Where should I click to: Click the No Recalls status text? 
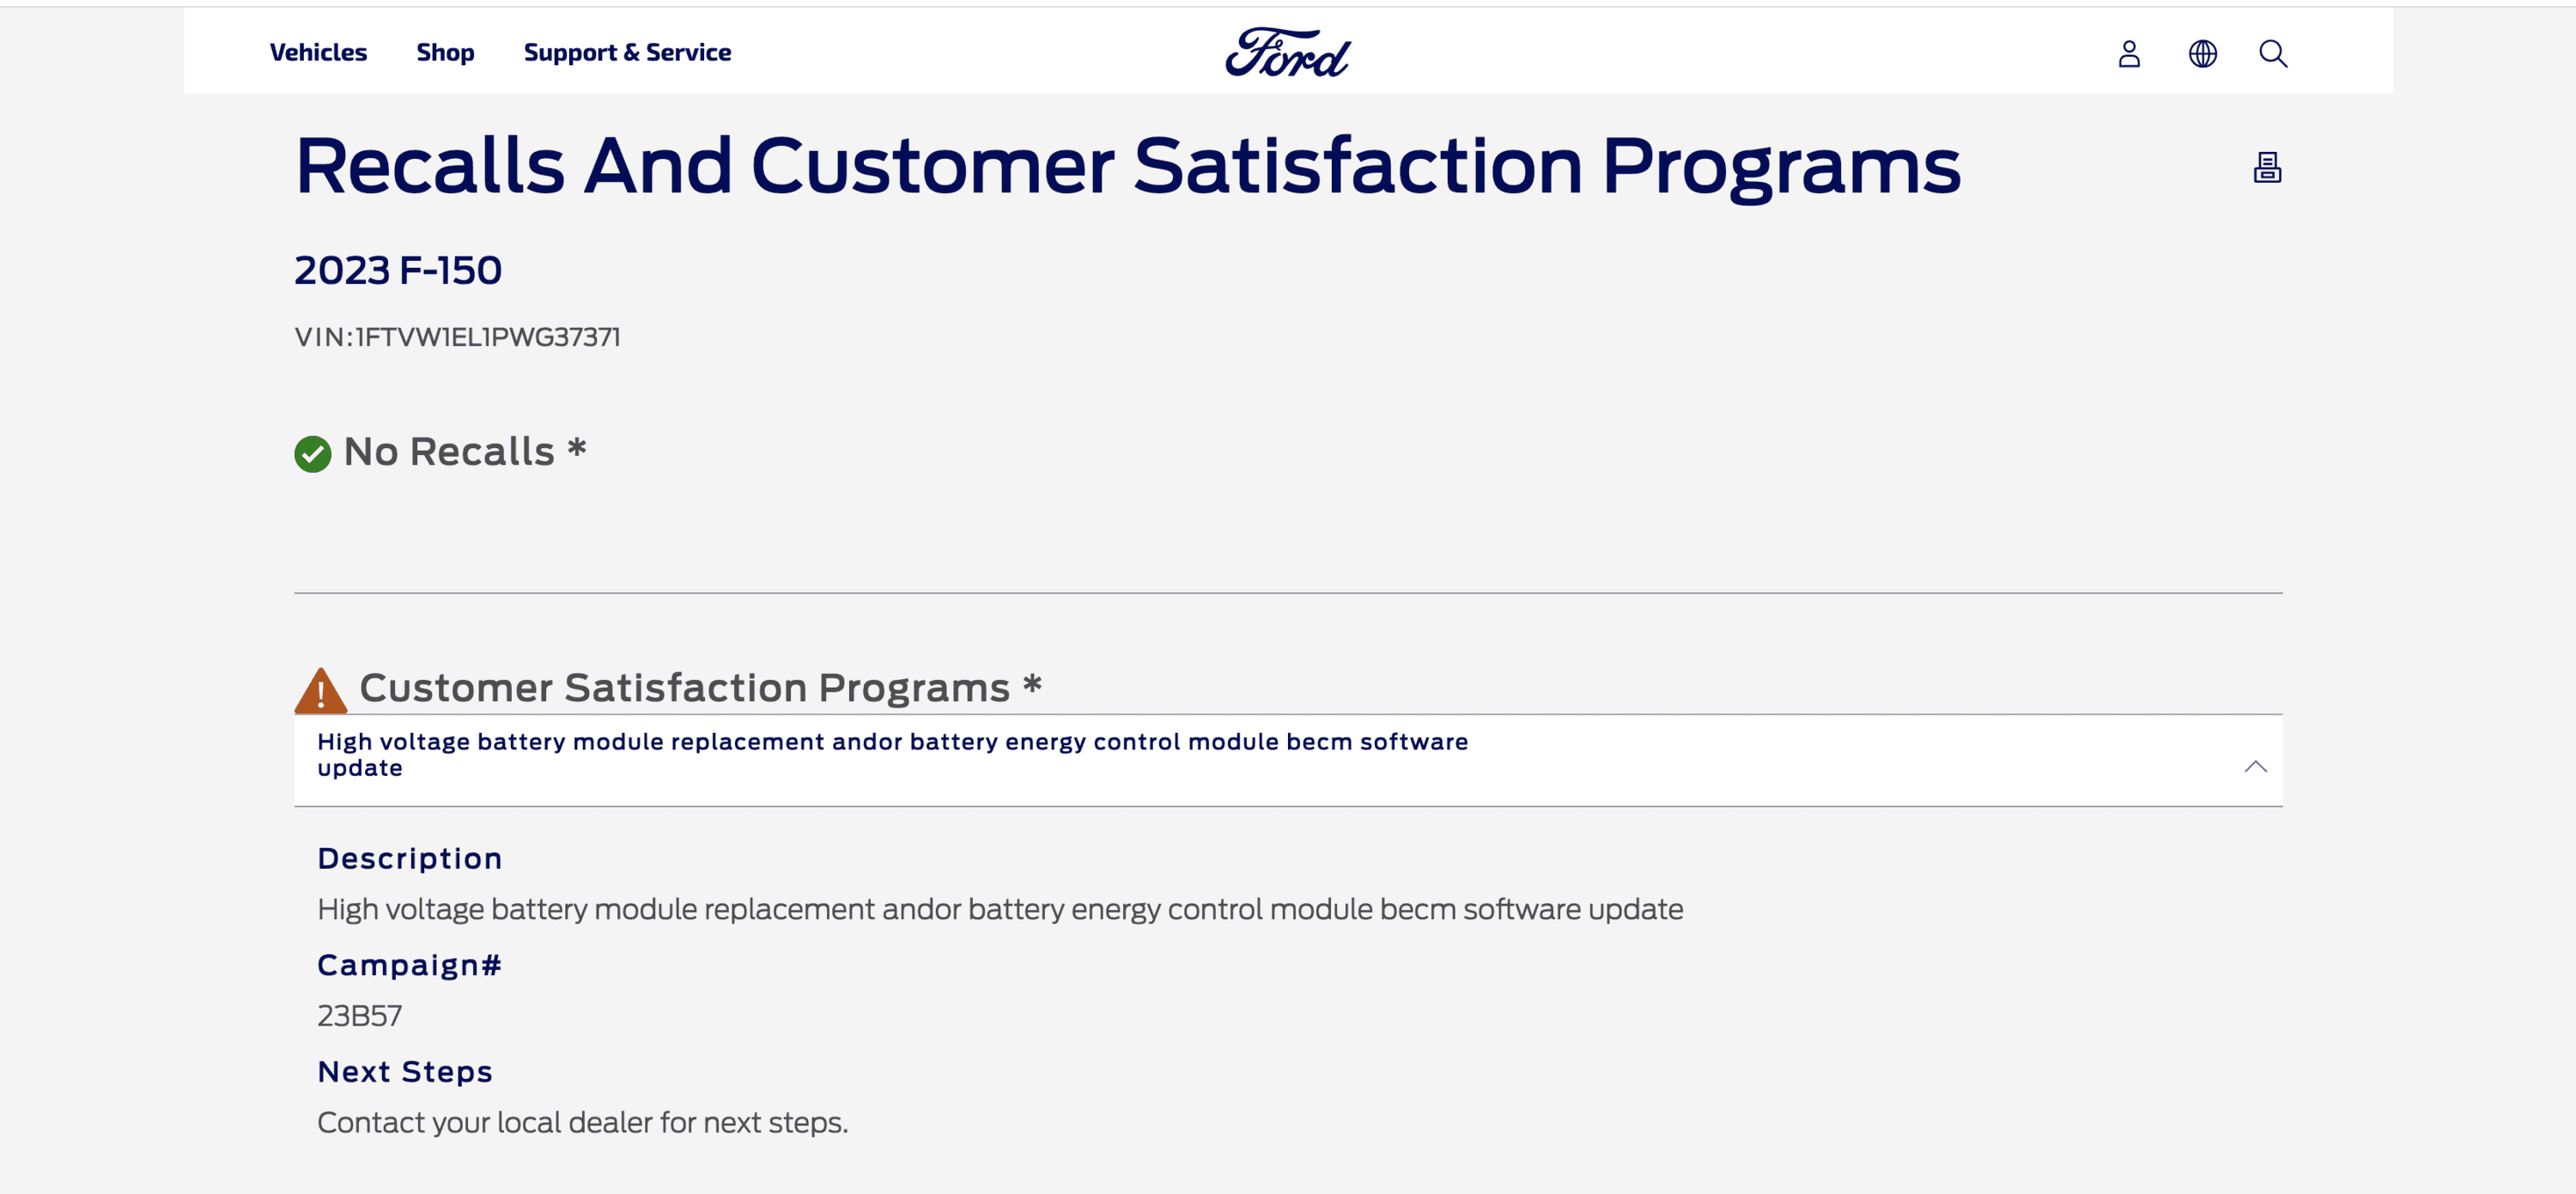point(449,452)
